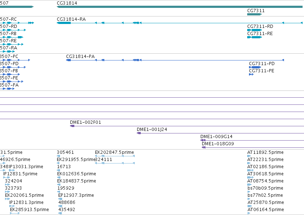
Task: Select the AT22231.5prime EST label
Action: [x=265, y=160]
